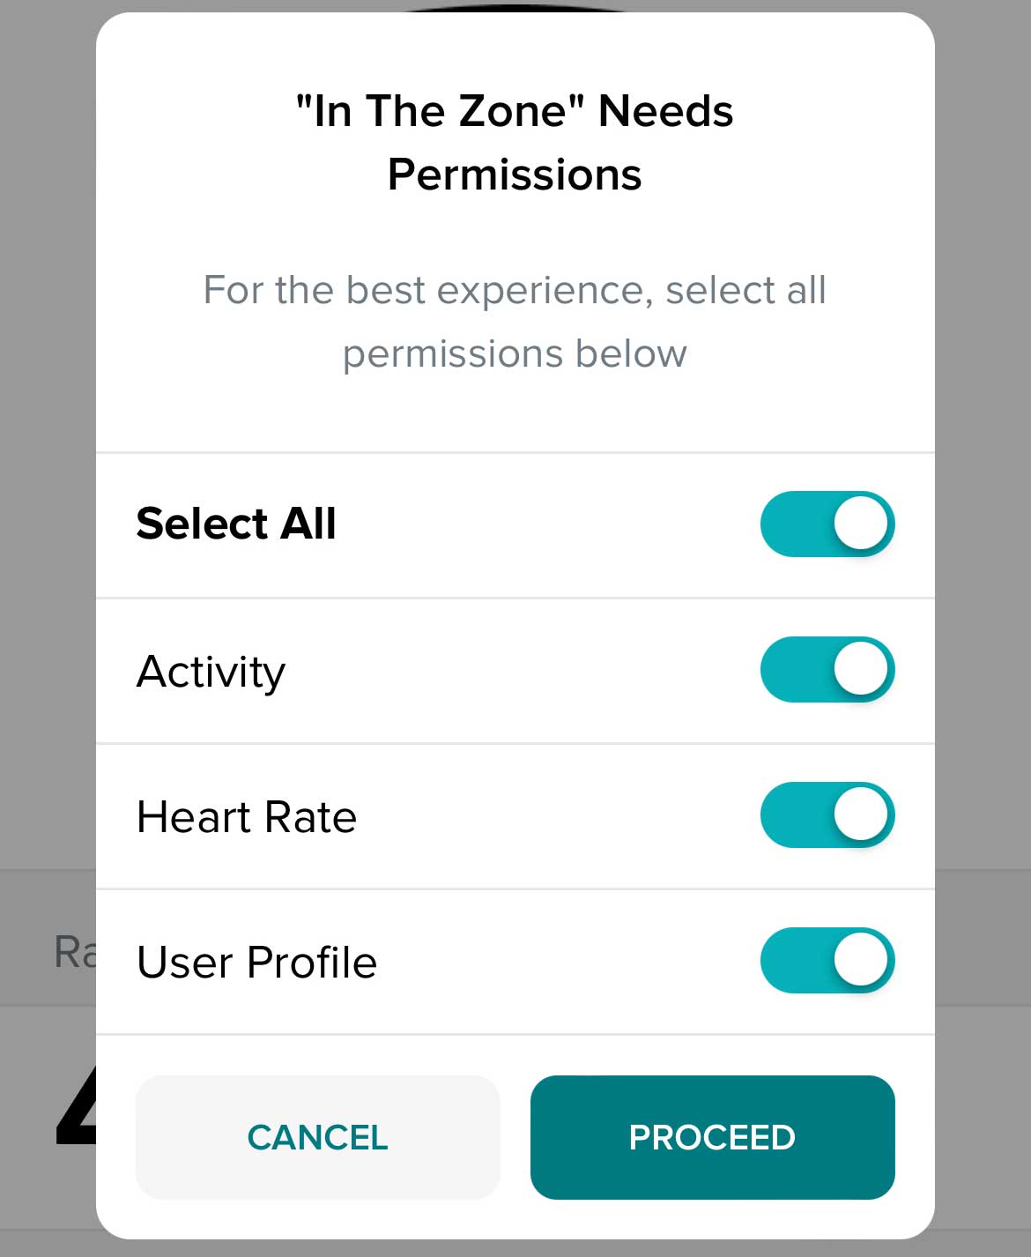Disable the Select All toggle
Image resolution: width=1031 pixels, height=1257 pixels.
pos(827,523)
